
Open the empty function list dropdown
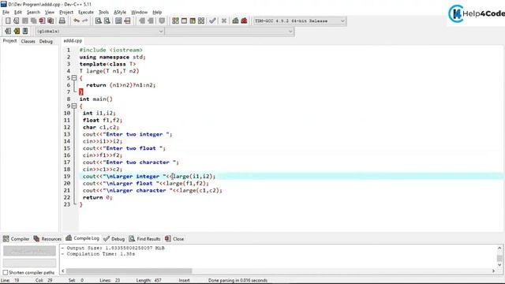(x=230, y=32)
